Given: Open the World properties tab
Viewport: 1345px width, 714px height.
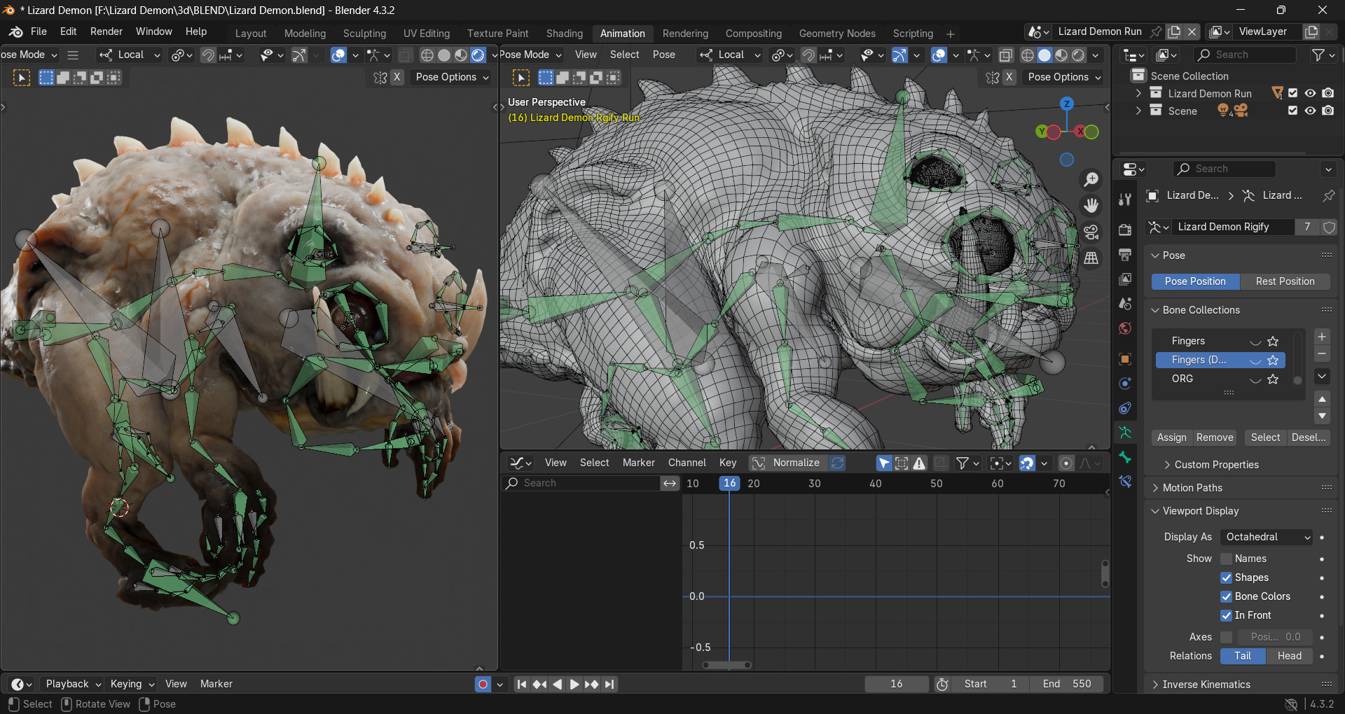Looking at the screenshot, I should point(1125,328).
